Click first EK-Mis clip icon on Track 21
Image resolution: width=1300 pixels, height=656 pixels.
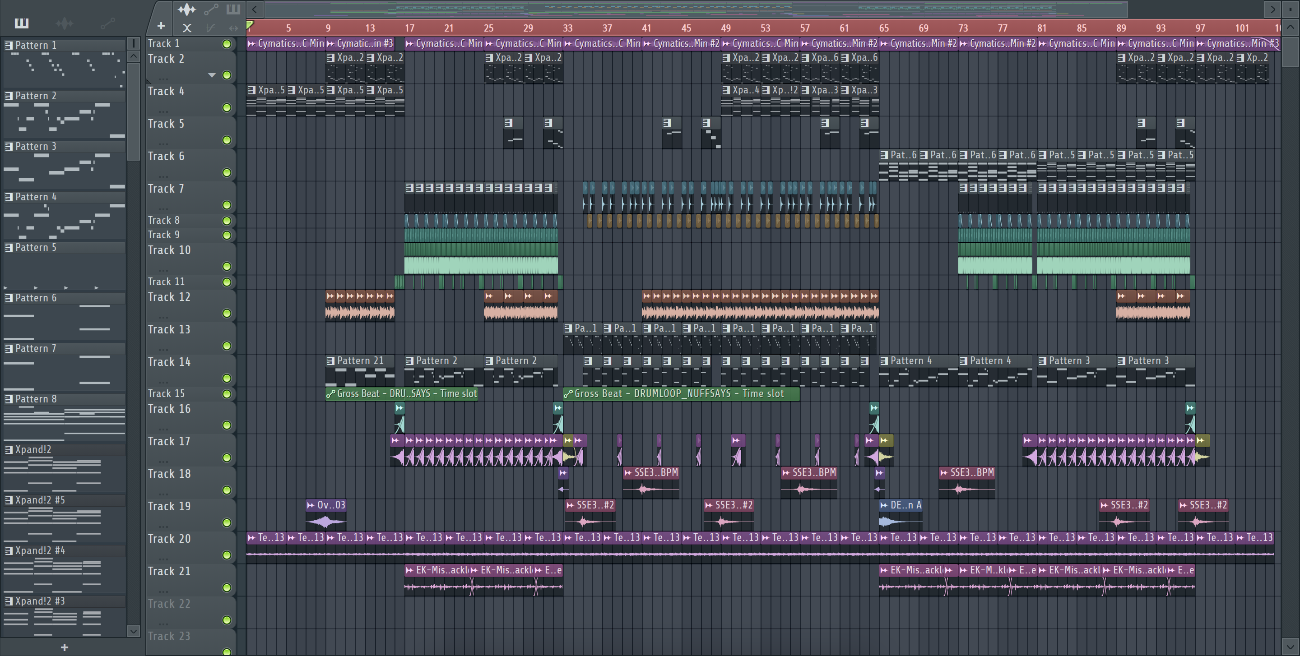[409, 570]
